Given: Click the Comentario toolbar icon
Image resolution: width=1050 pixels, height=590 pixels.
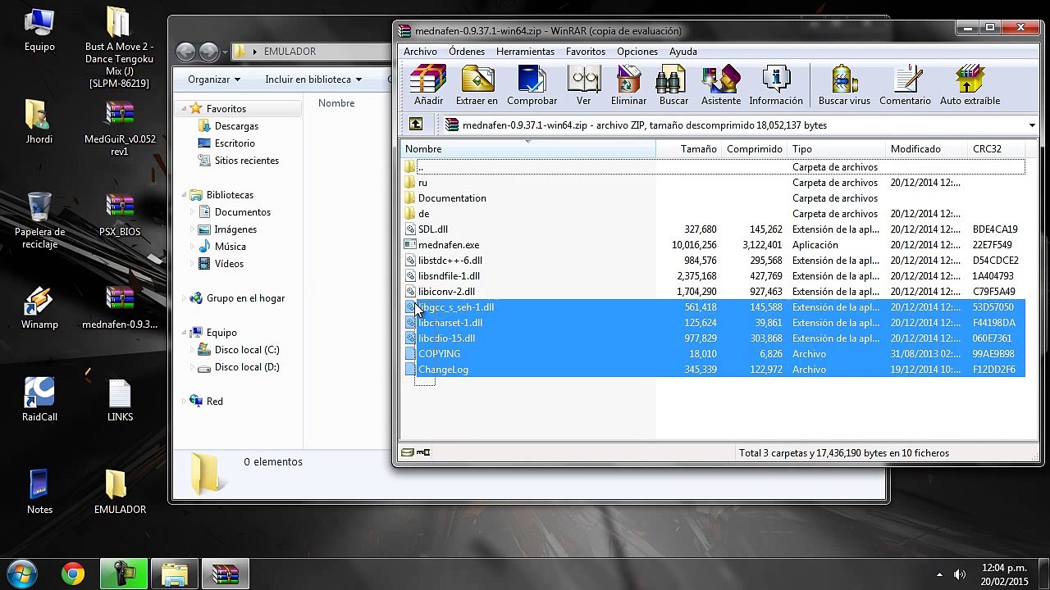Looking at the screenshot, I should coord(905,85).
